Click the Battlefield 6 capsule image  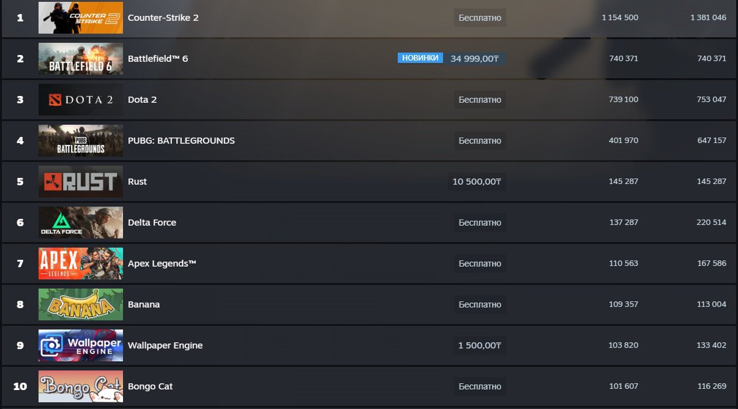(x=80, y=59)
